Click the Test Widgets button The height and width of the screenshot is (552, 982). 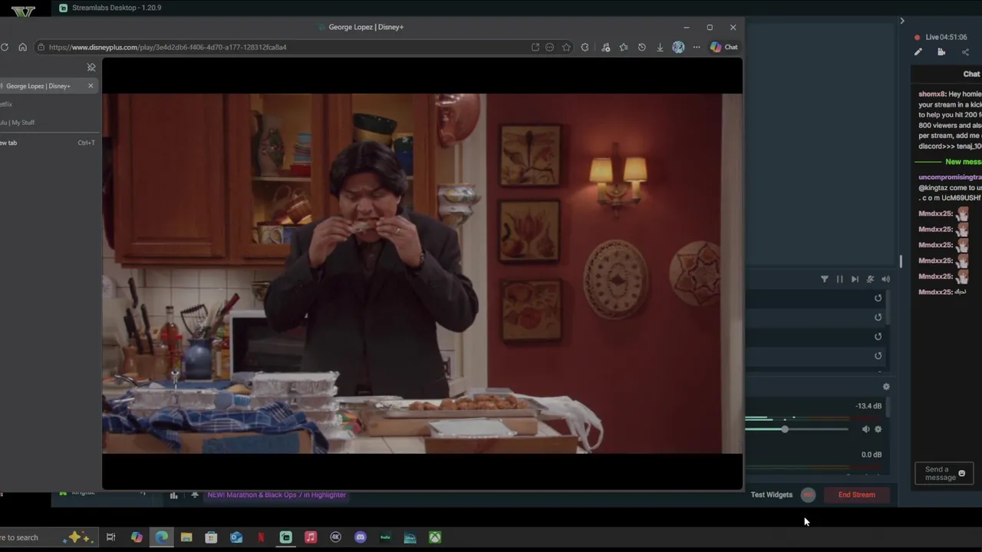[x=771, y=495]
